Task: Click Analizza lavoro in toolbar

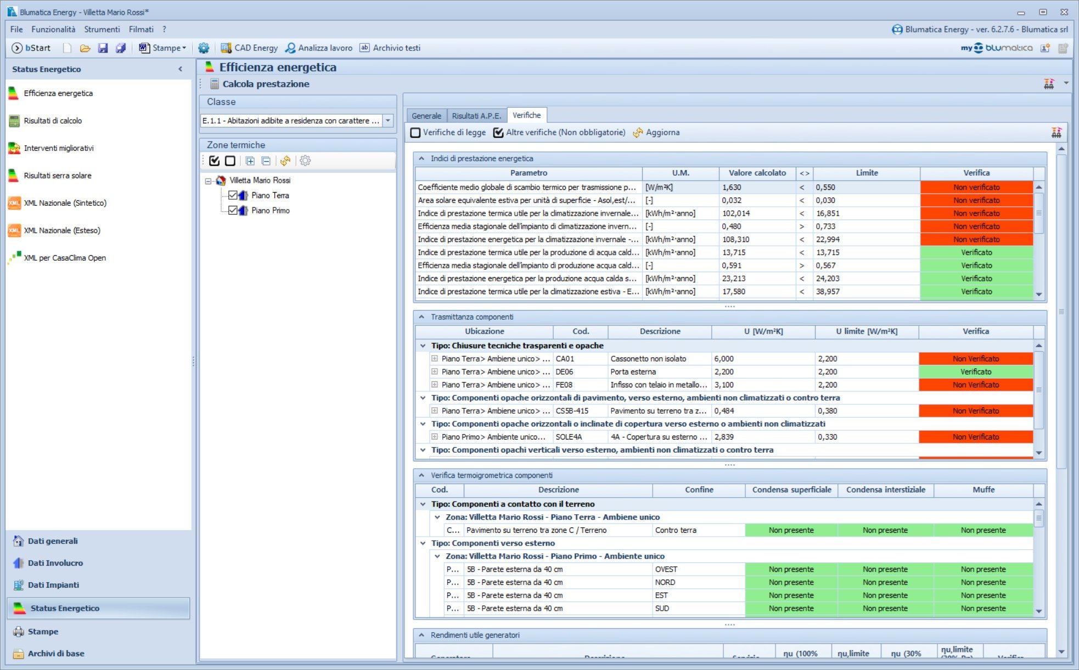Action: [x=319, y=48]
